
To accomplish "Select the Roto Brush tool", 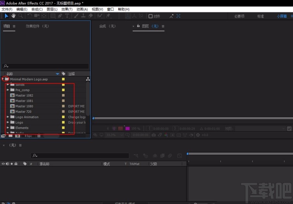I will click(100, 16).
